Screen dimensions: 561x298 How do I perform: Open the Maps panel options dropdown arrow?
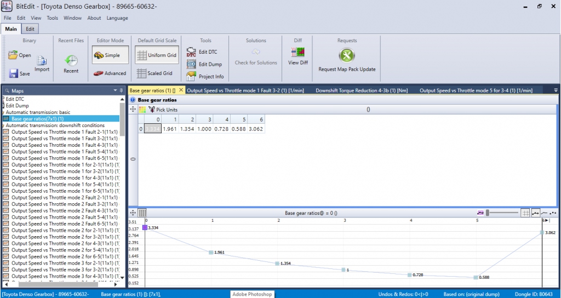tap(115, 90)
